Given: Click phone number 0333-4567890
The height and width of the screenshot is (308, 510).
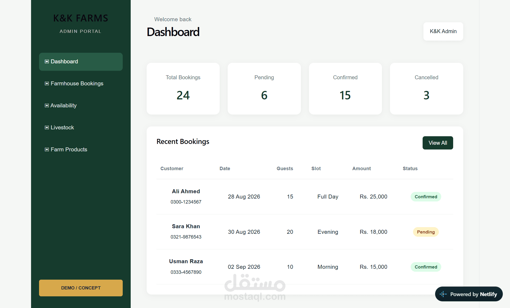Looking at the screenshot, I should coord(186,272).
